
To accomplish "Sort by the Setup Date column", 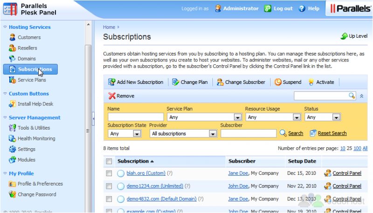I will click(302, 161).
